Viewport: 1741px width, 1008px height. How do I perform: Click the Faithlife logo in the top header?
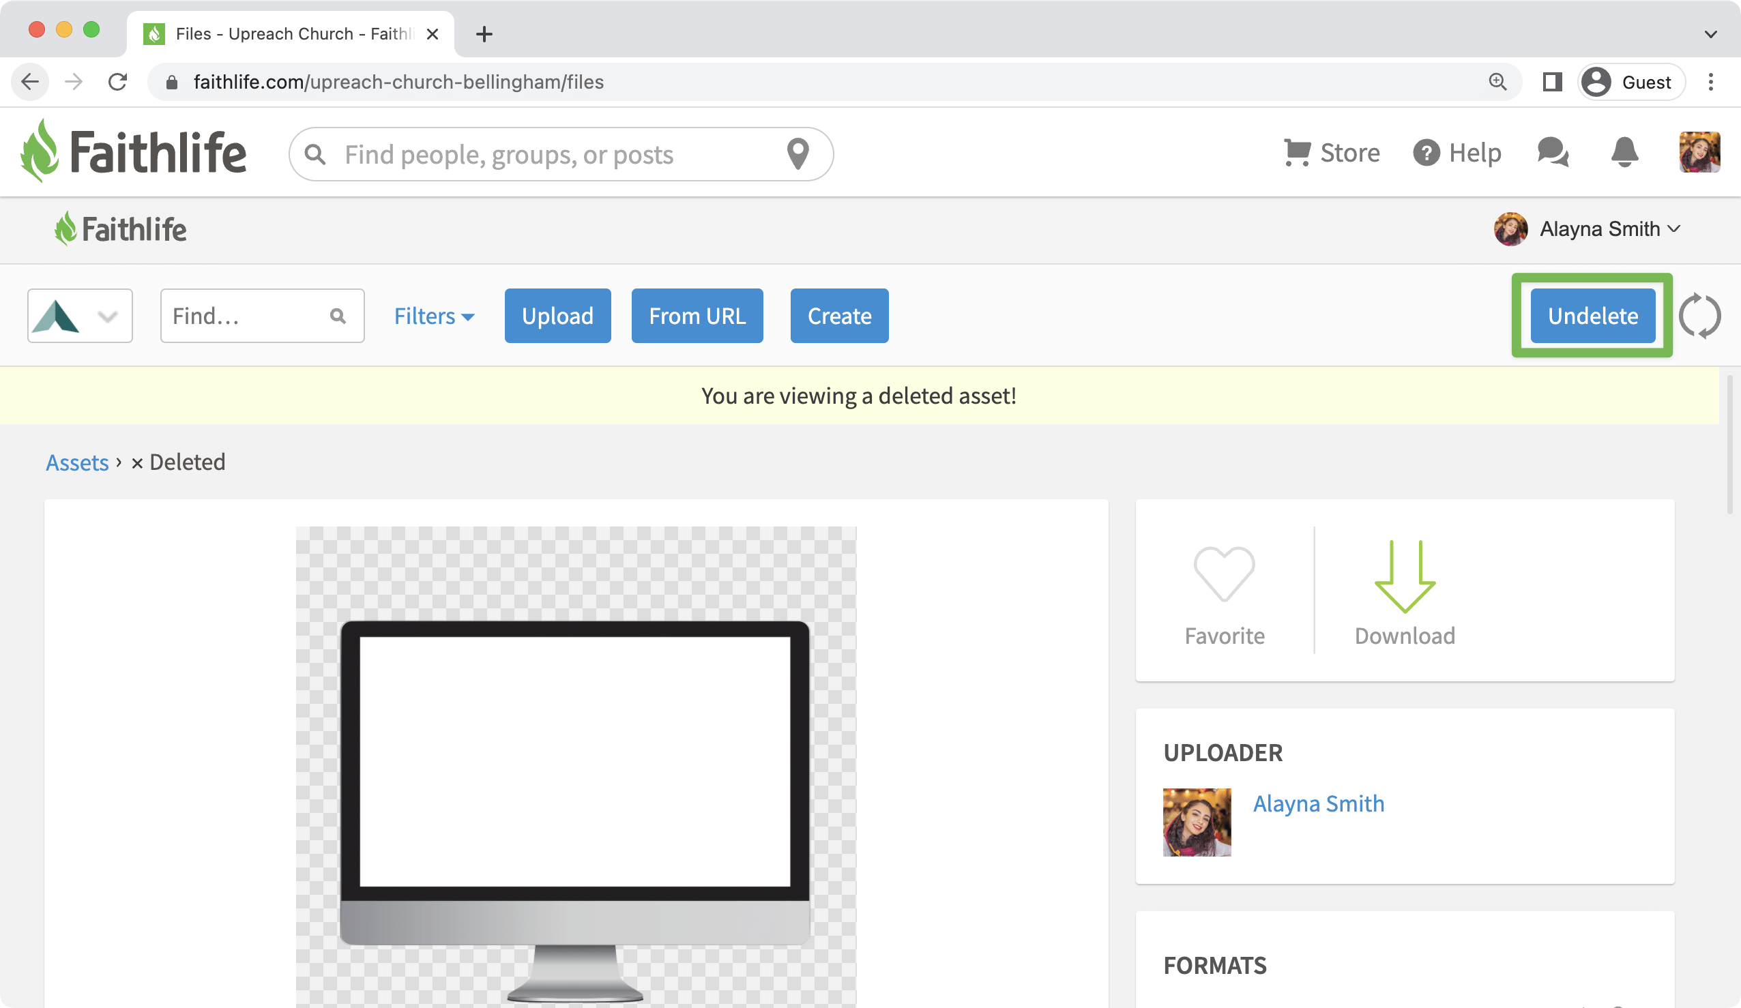click(x=133, y=151)
